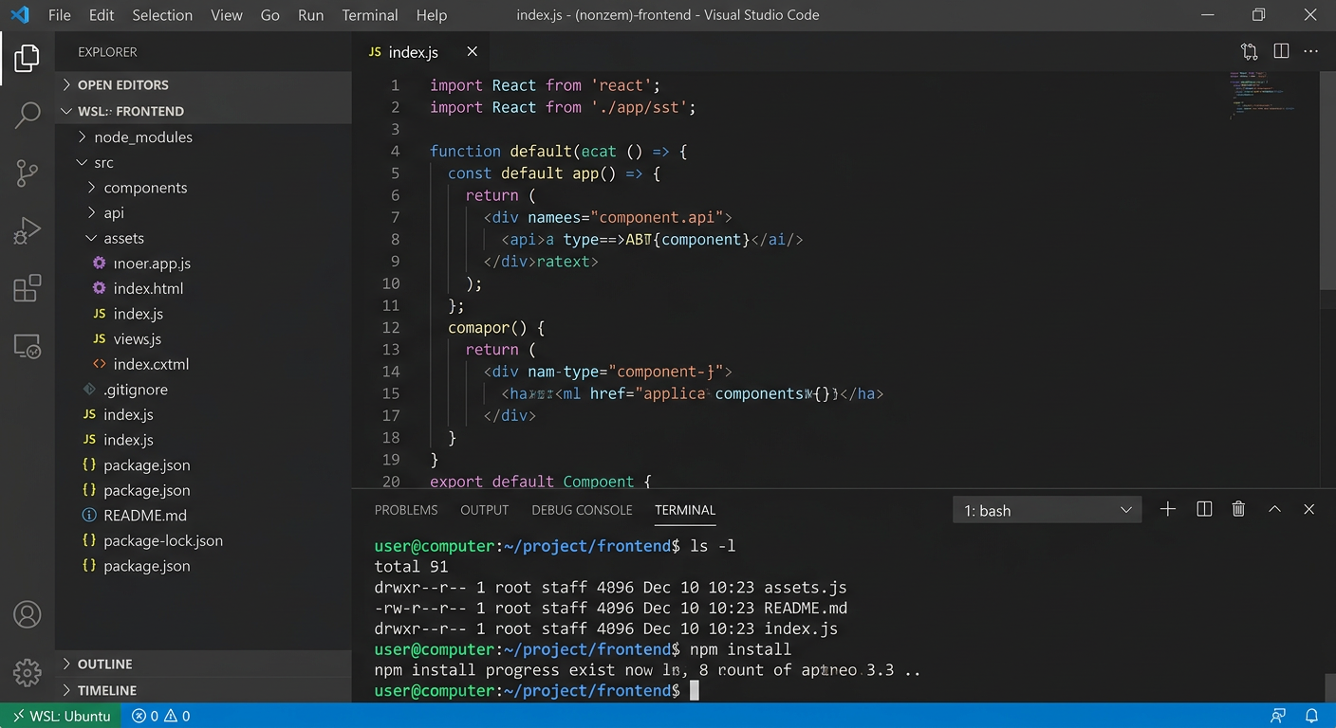The width and height of the screenshot is (1336, 728).
Task: Open the Terminal menu
Action: [370, 15]
